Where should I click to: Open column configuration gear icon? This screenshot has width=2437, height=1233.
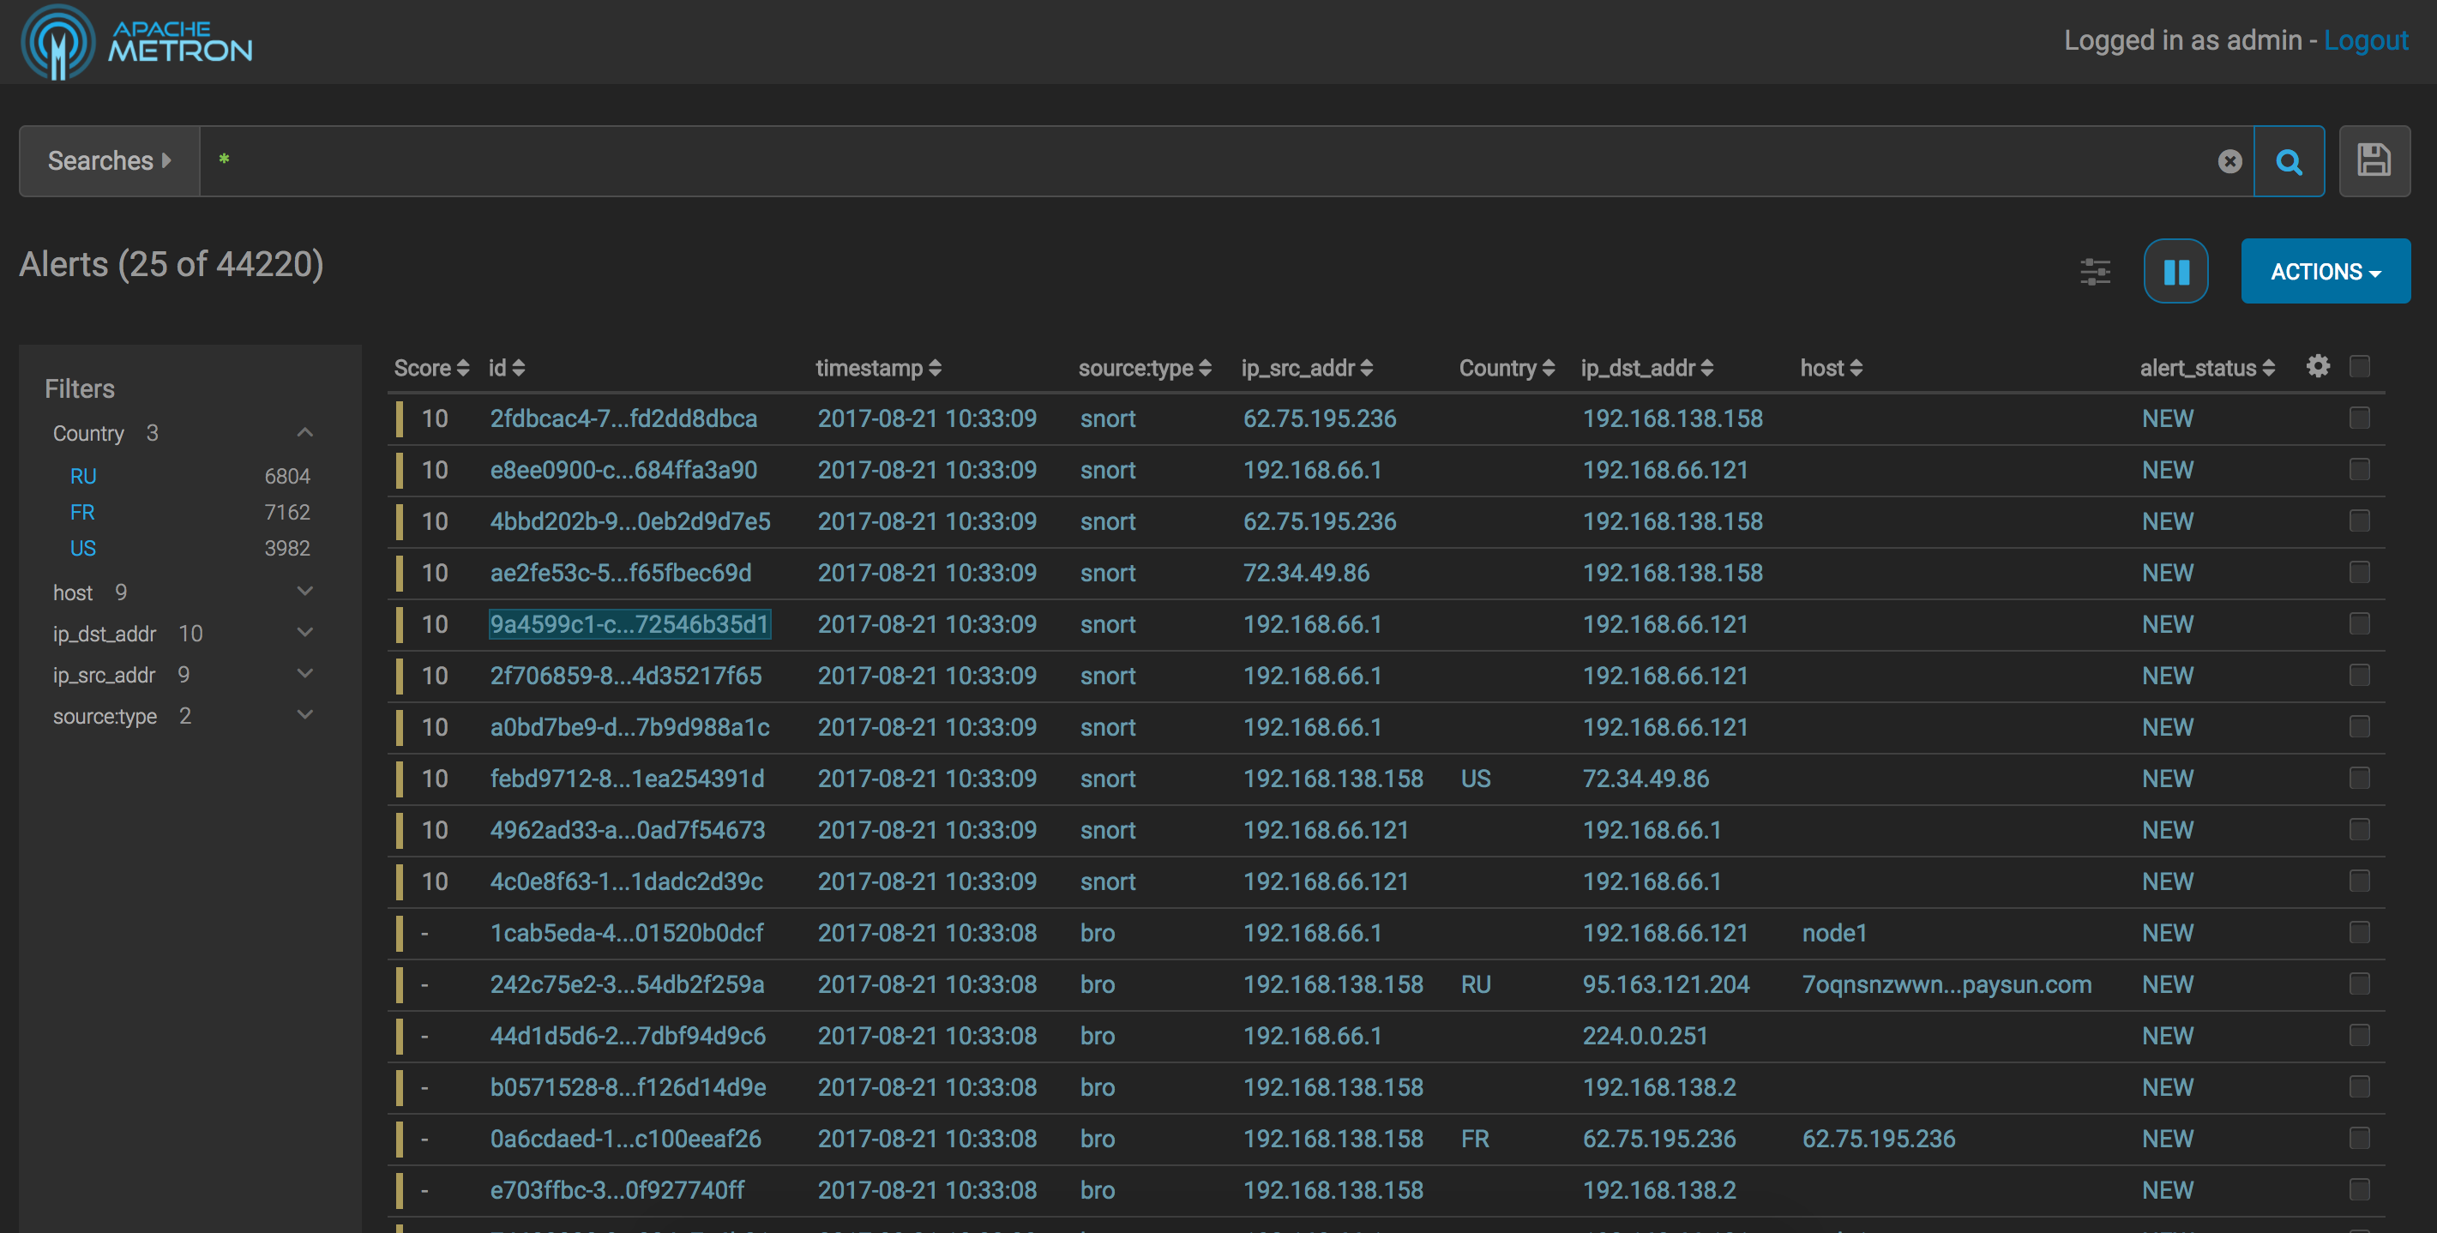click(2318, 366)
